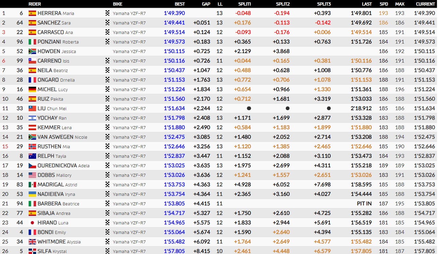Click the SPD column header
The width and height of the screenshot is (438, 254).
(x=384, y=4)
